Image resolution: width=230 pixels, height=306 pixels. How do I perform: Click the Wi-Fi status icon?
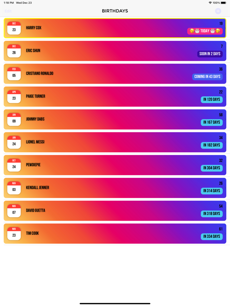210,3
